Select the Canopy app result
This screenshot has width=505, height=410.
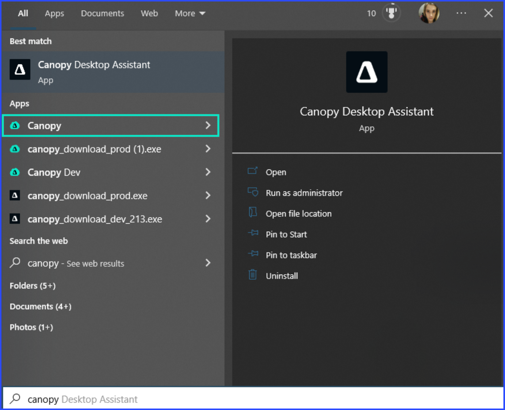111,126
